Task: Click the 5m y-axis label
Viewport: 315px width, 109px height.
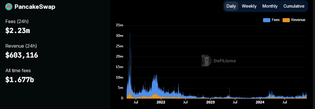Action: (x=121, y=88)
